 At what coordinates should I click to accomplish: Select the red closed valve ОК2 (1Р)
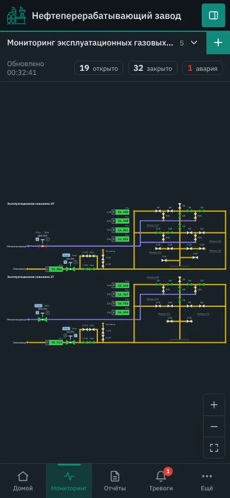(42, 246)
